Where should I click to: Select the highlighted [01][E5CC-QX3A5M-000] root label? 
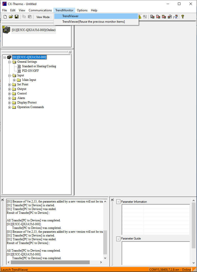click(29, 57)
